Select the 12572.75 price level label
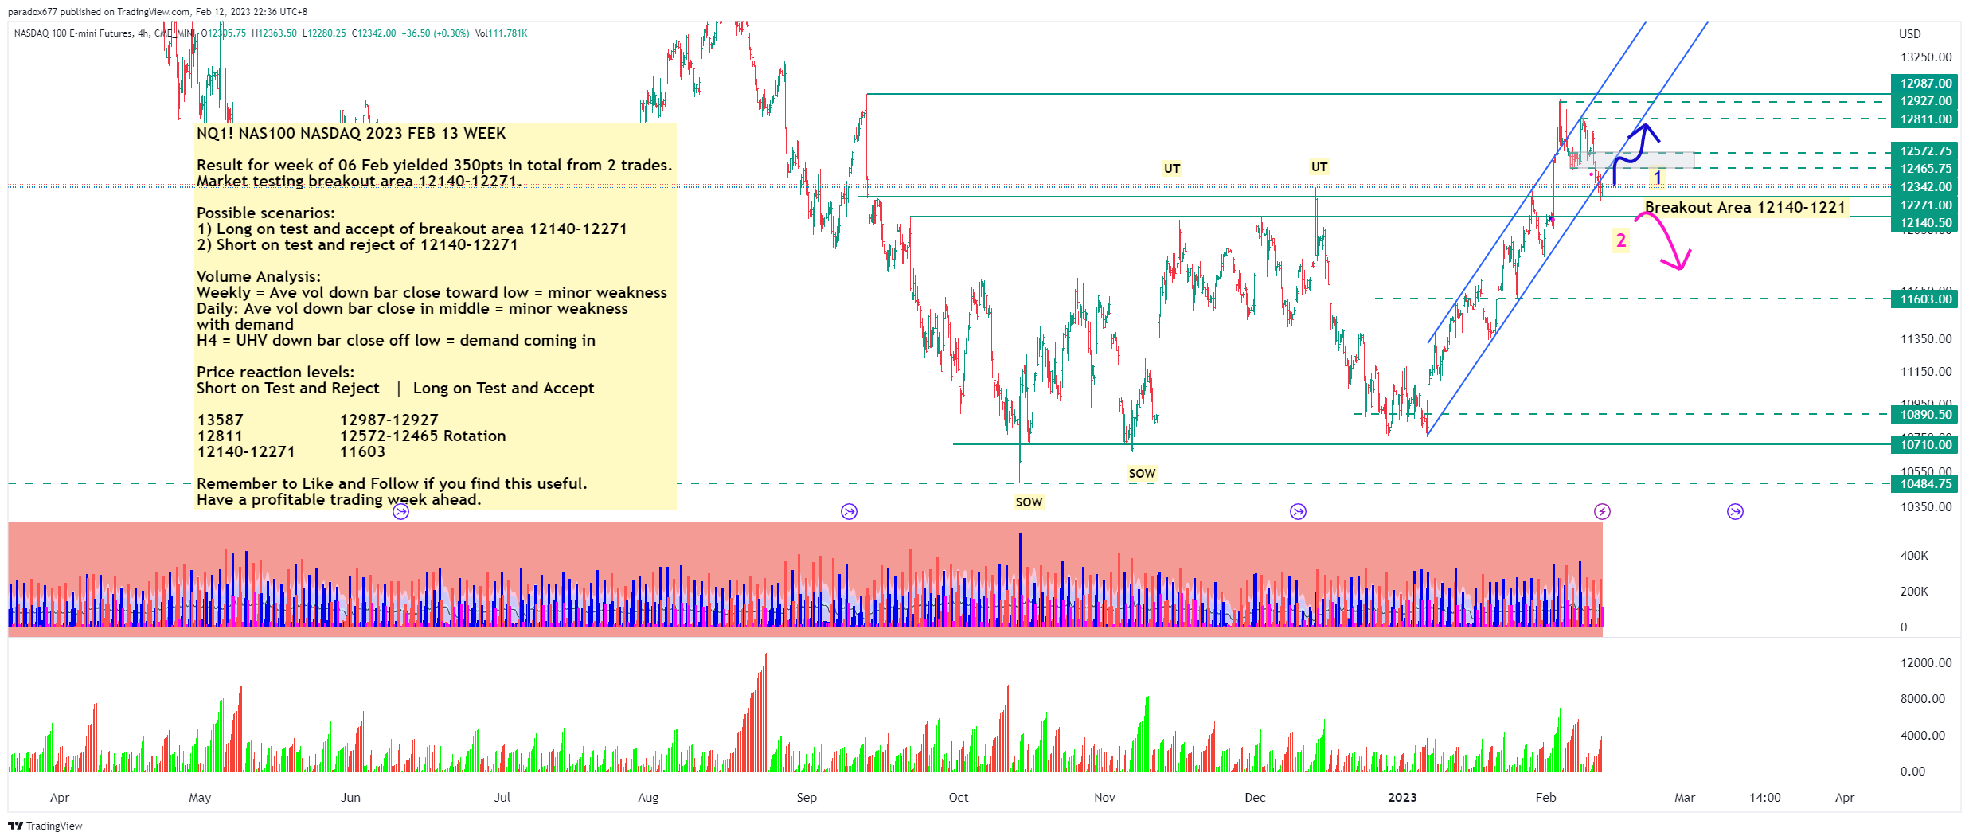The width and height of the screenshot is (1969, 840). point(1924,151)
